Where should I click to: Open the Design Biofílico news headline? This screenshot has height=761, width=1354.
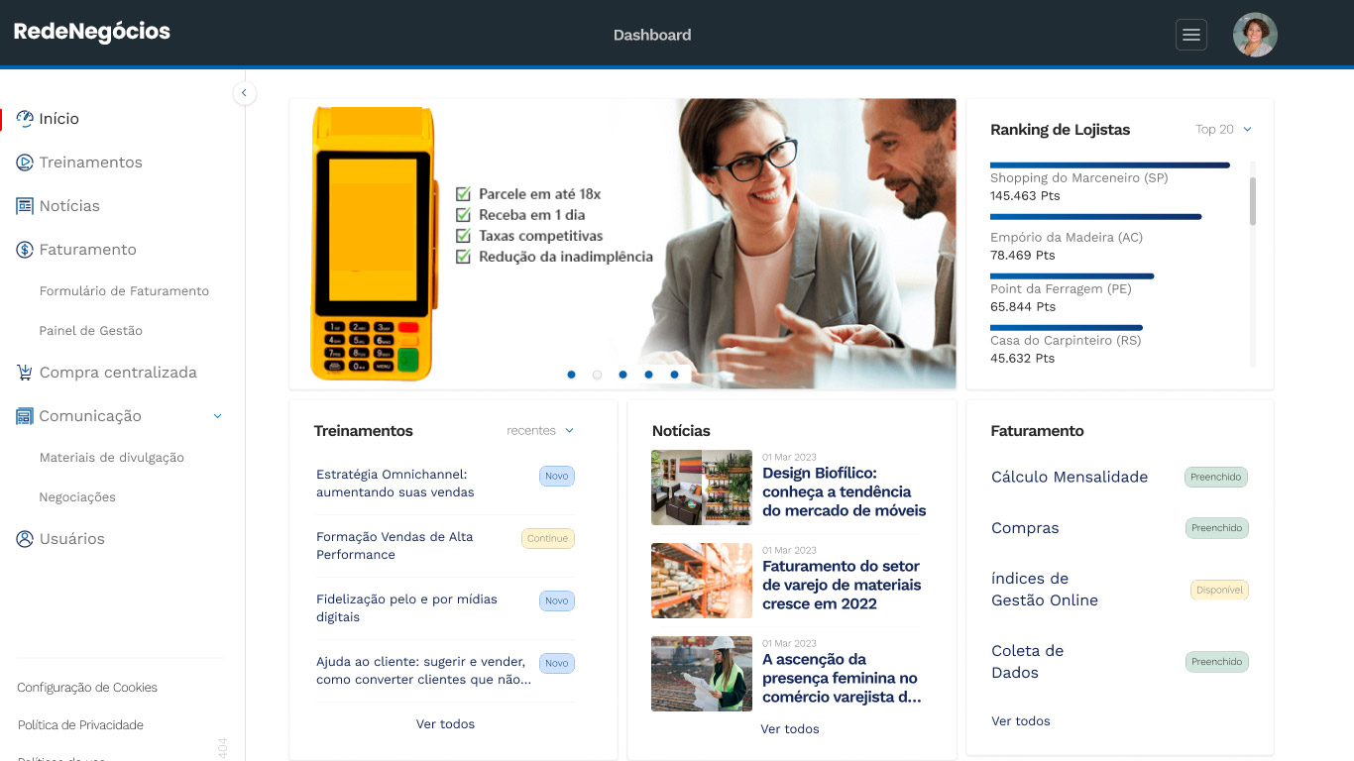click(x=844, y=492)
